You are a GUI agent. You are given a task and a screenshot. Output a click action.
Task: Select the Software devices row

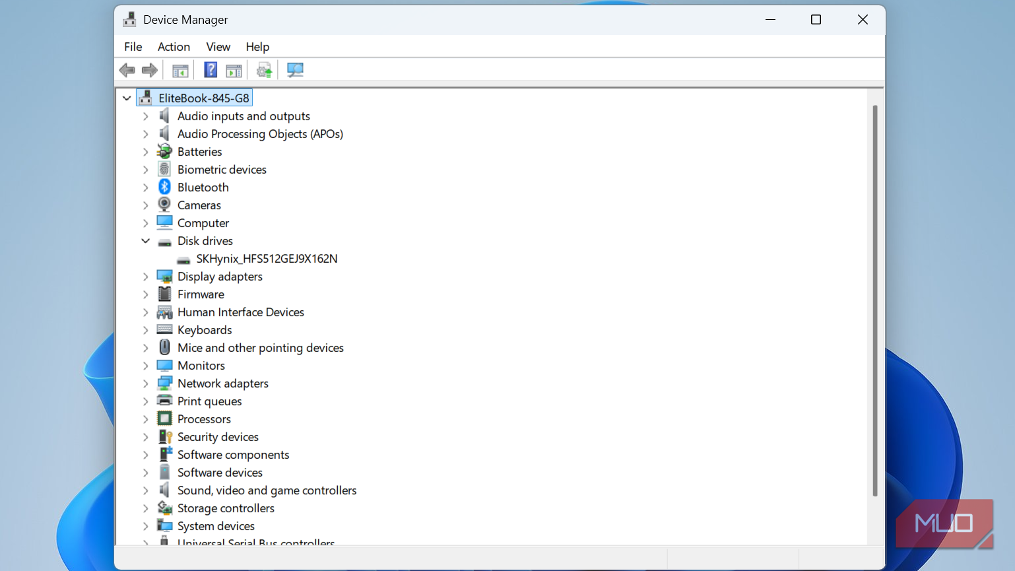pos(220,473)
